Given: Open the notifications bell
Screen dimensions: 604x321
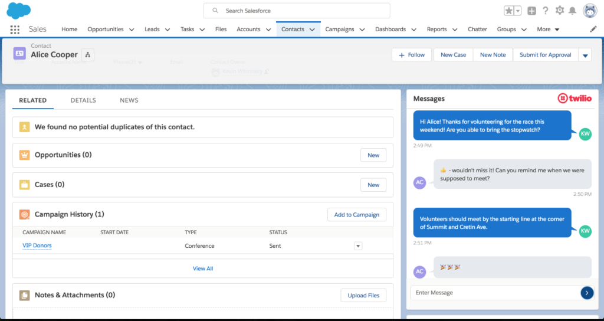Looking at the screenshot, I should 573,11.
